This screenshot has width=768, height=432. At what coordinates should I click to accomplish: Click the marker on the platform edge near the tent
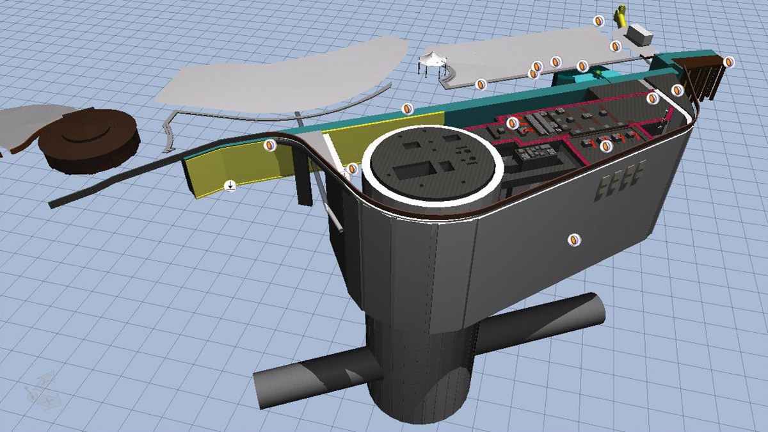click(x=481, y=84)
